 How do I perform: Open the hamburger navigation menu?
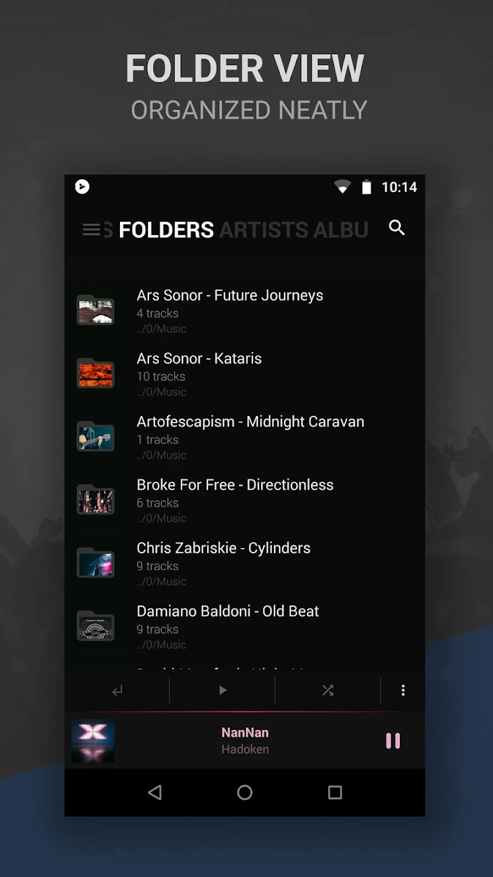(91, 230)
